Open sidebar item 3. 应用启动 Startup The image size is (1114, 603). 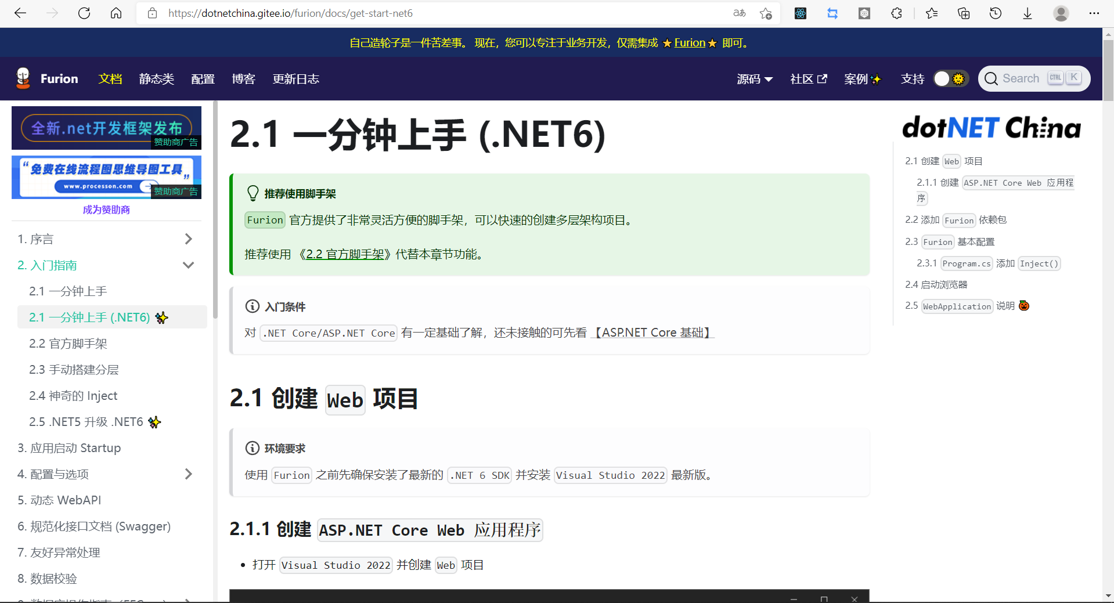coord(69,447)
